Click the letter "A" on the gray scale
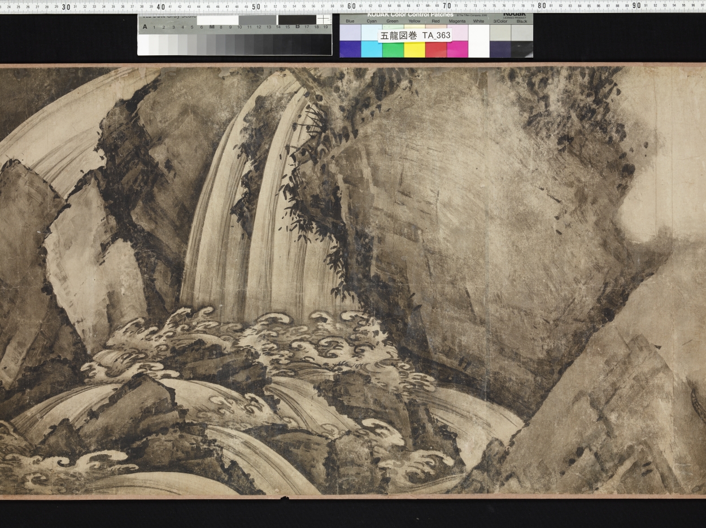Screen dimensions: 706x528 [x=145, y=27]
